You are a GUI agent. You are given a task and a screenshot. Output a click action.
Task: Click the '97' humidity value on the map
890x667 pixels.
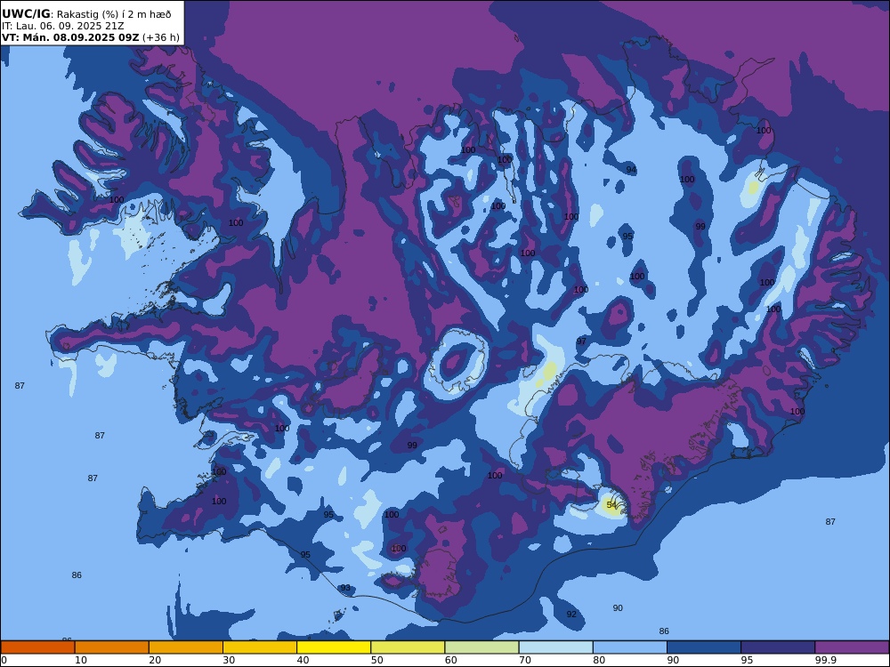click(x=581, y=341)
